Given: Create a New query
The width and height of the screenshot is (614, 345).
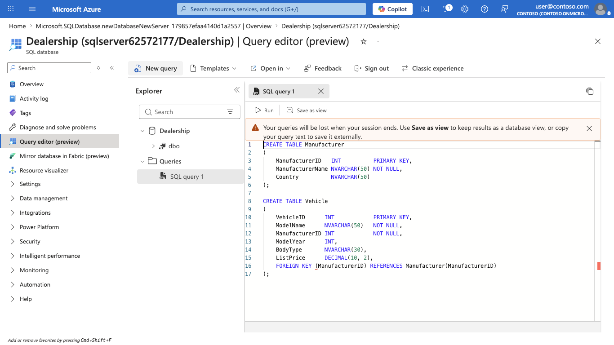Looking at the screenshot, I should (156, 68).
